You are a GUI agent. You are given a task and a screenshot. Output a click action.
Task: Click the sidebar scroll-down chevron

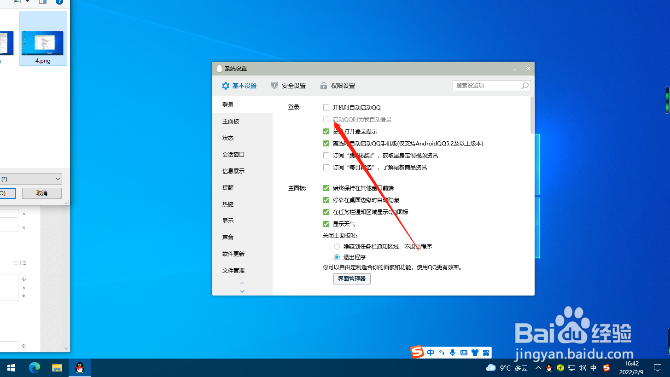pos(242,291)
